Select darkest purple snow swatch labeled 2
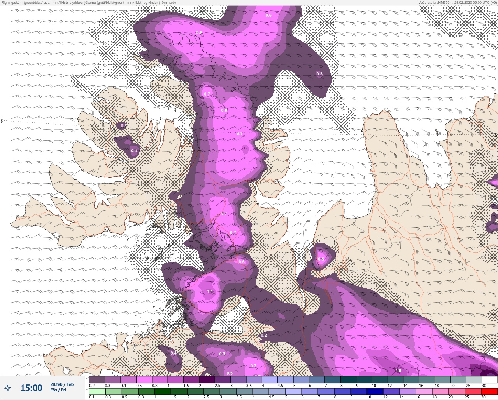This screenshot has width=498, height=400. [207, 379]
